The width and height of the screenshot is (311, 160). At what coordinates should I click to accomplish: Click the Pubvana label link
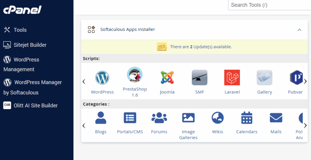(295, 92)
